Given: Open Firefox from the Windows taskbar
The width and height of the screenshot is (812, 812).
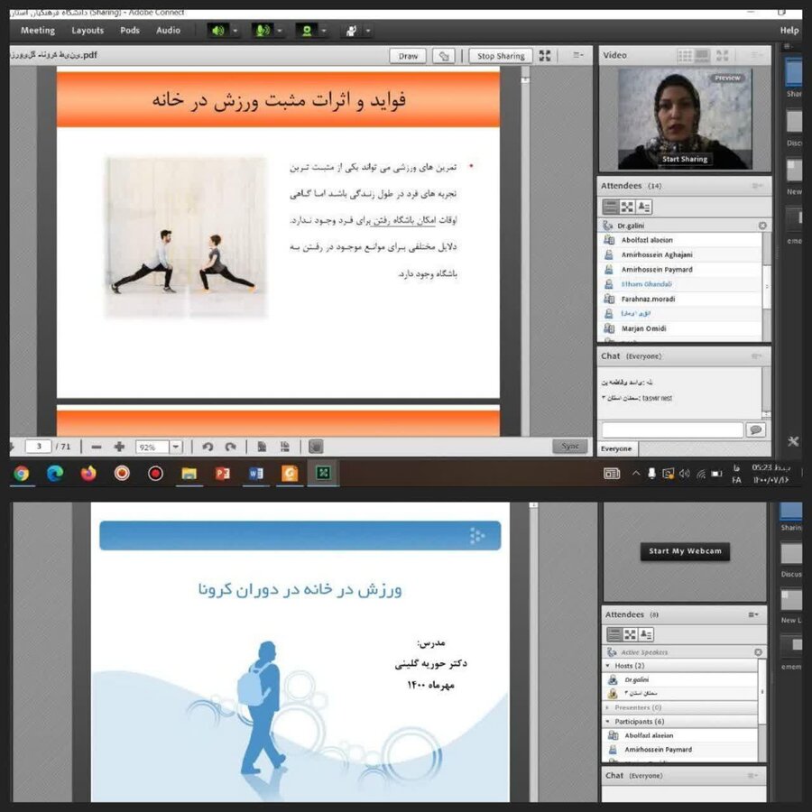Looking at the screenshot, I should (x=88, y=473).
